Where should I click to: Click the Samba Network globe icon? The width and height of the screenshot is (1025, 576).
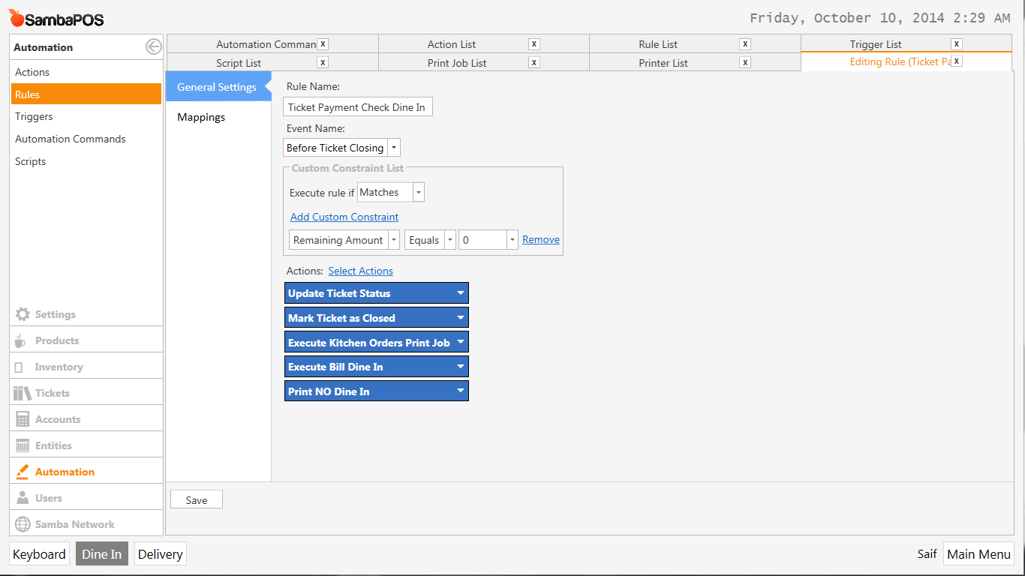[23, 524]
